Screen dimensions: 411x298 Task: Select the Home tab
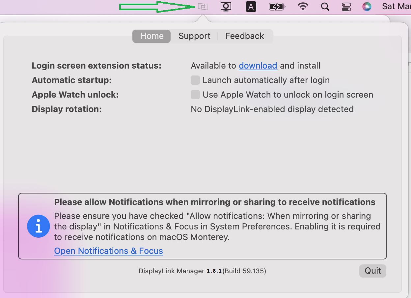pyautogui.click(x=151, y=36)
